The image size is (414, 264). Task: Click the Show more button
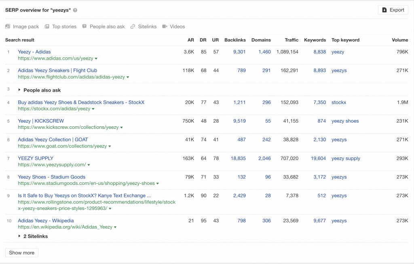[22, 253]
